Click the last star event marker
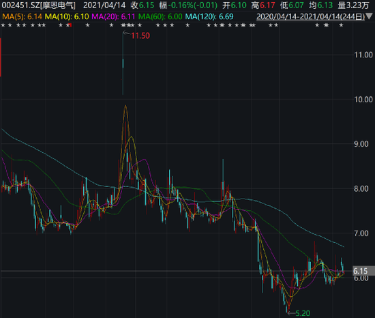This screenshot has width=375, height=318. point(342,25)
